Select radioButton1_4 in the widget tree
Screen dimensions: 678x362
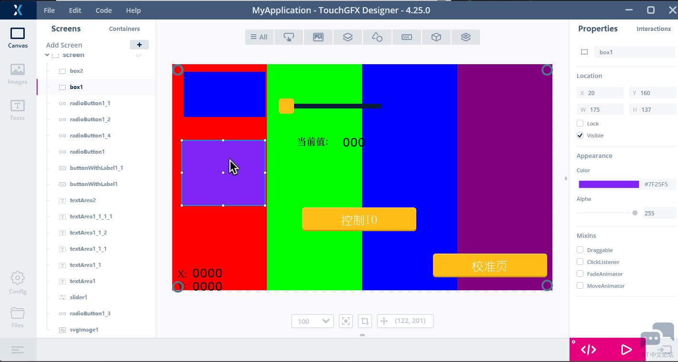pyautogui.click(x=90, y=136)
